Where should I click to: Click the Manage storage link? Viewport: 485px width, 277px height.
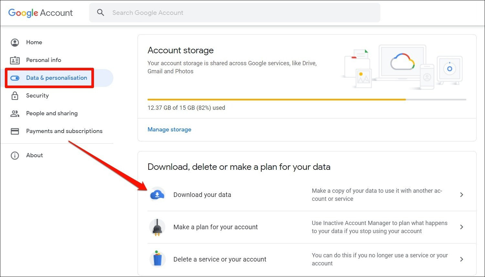tap(169, 129)
